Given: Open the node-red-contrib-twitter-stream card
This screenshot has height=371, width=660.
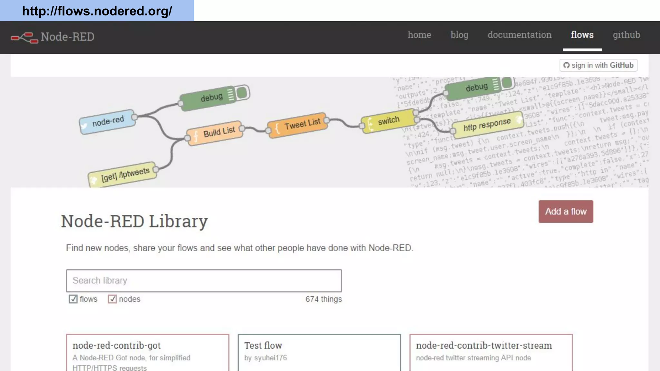Looking at the screenshot, I should click(x=491, y=352).
